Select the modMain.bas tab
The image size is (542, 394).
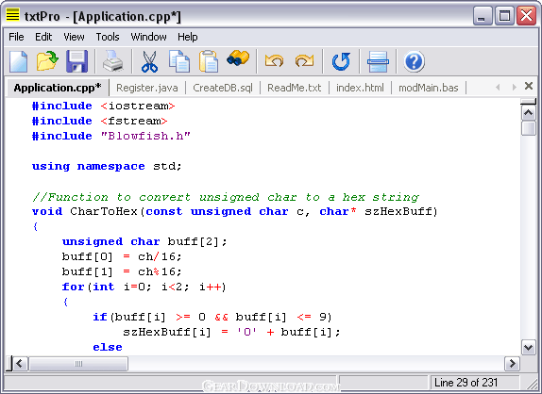click(429, 88)
